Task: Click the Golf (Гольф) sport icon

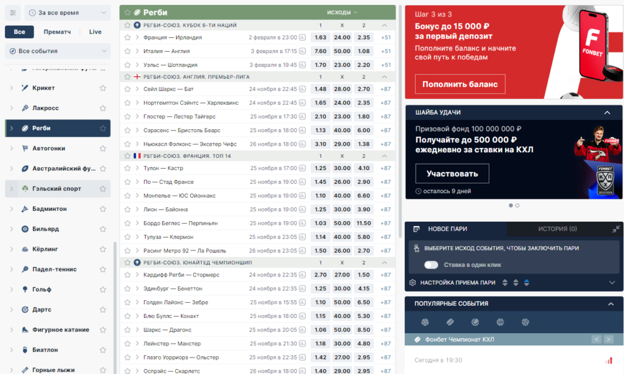Action: (x=24, y=289)
